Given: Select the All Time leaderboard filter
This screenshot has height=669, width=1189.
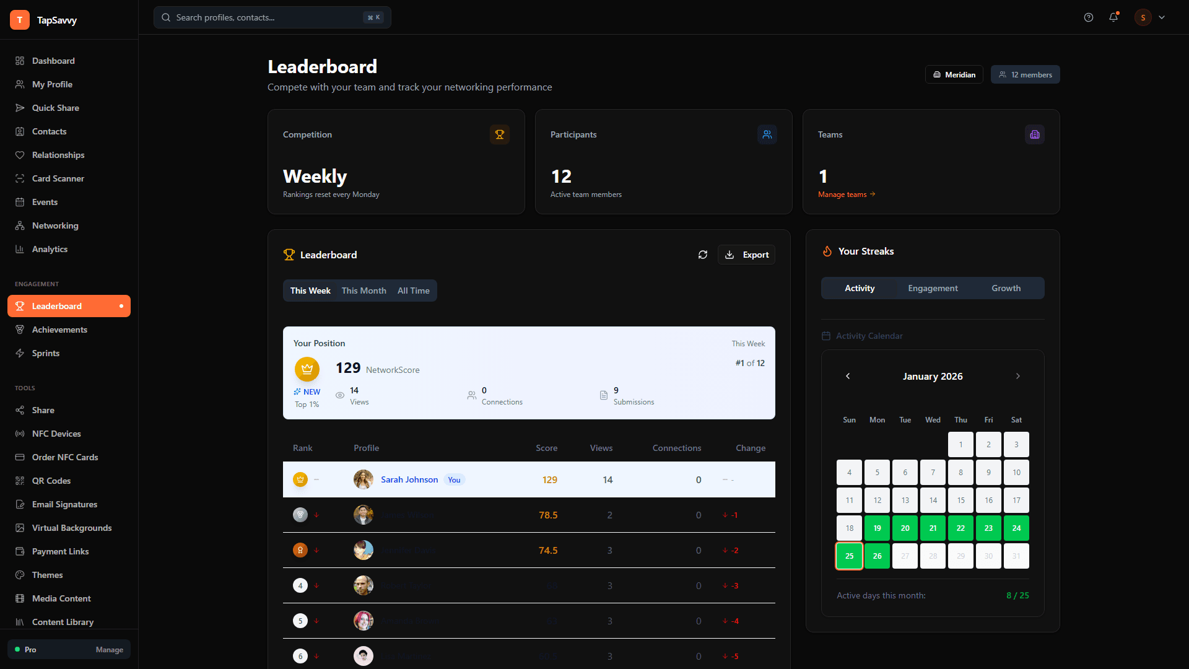Looking at the screenshot, I should coord(413,290).
